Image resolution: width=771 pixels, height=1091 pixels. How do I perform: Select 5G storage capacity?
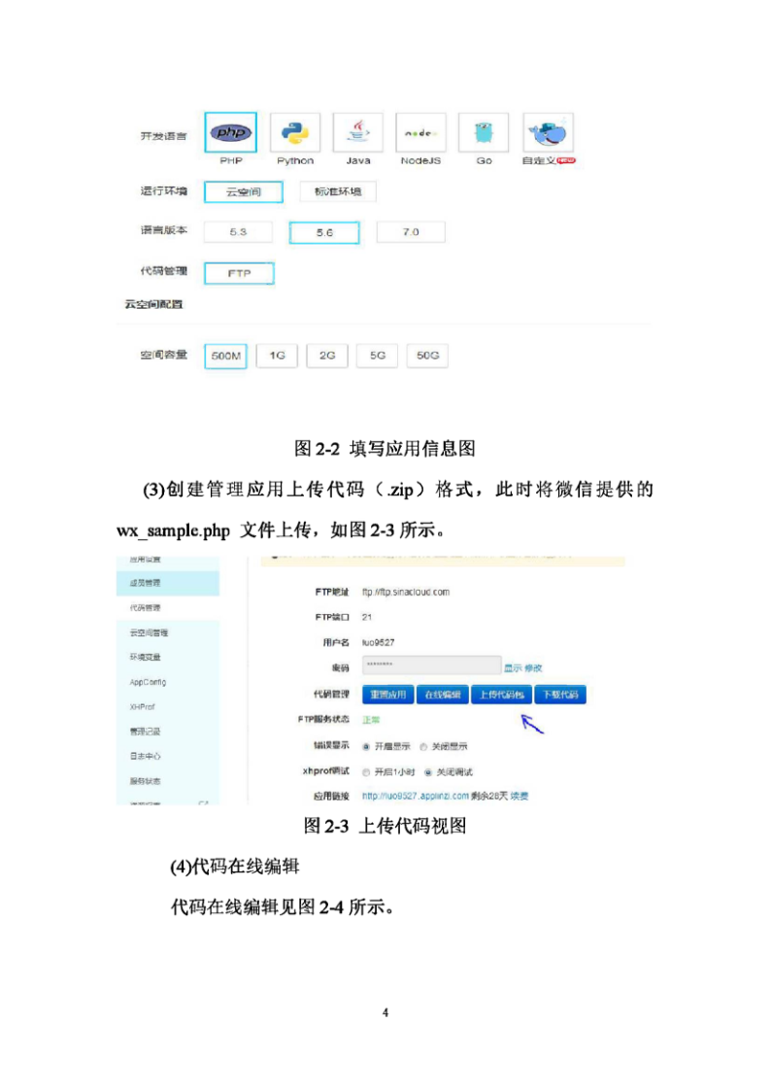coord(377,356)
